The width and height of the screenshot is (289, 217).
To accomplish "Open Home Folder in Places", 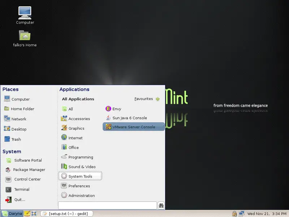I will coord(19,109).
